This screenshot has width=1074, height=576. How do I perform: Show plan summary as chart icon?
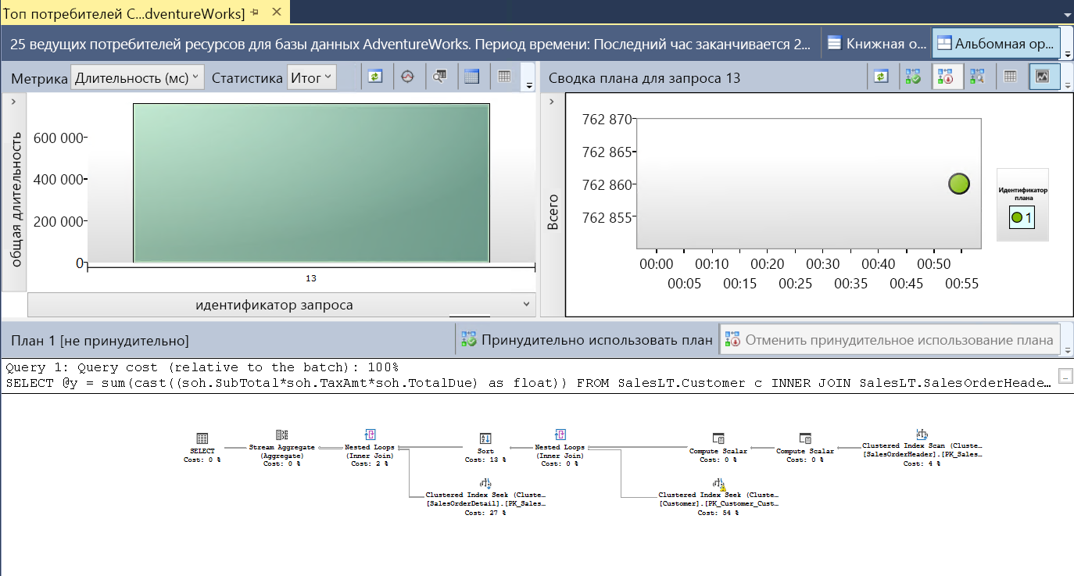coord(1043,77)
